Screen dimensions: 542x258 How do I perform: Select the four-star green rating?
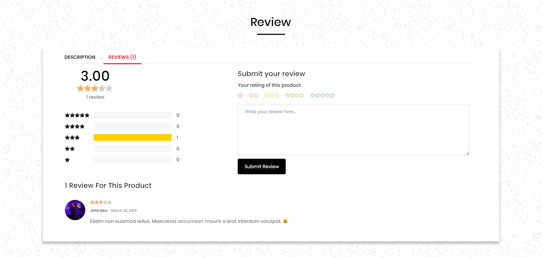coord(295,95)
